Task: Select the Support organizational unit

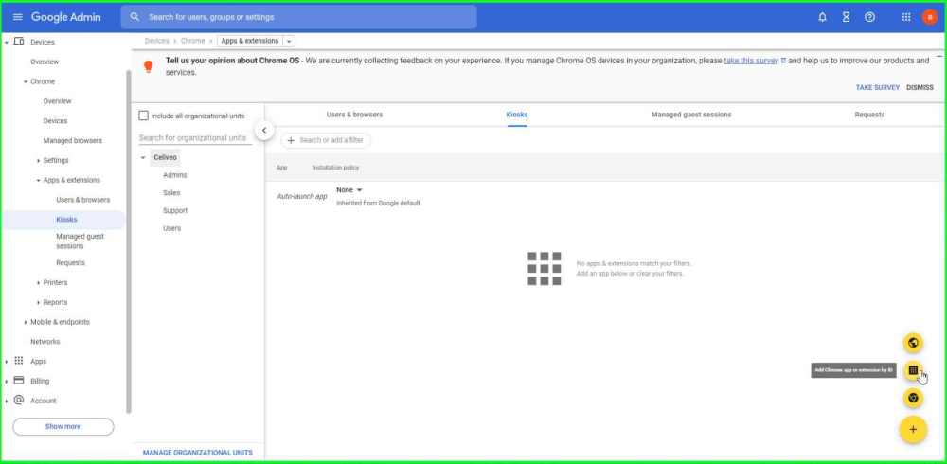Action: pyautogui.click(x=175, y=211)
